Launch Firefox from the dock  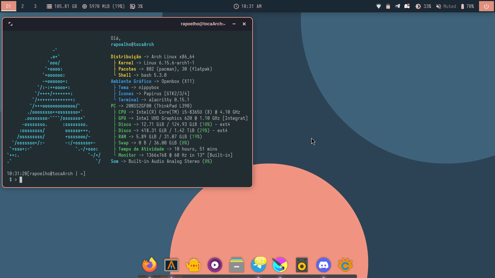pyautogui.click(x=150, y=265)
